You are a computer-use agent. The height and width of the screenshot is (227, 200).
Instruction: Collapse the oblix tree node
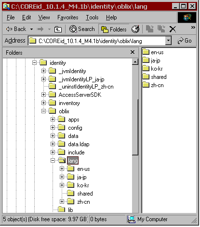point(43,111)
